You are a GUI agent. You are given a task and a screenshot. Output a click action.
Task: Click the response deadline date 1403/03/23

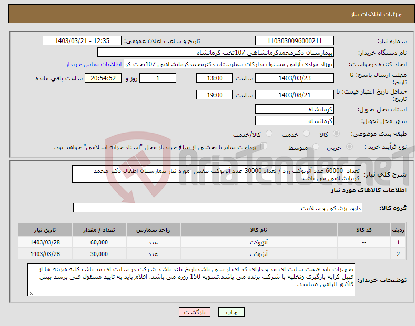tap(295, 78)
